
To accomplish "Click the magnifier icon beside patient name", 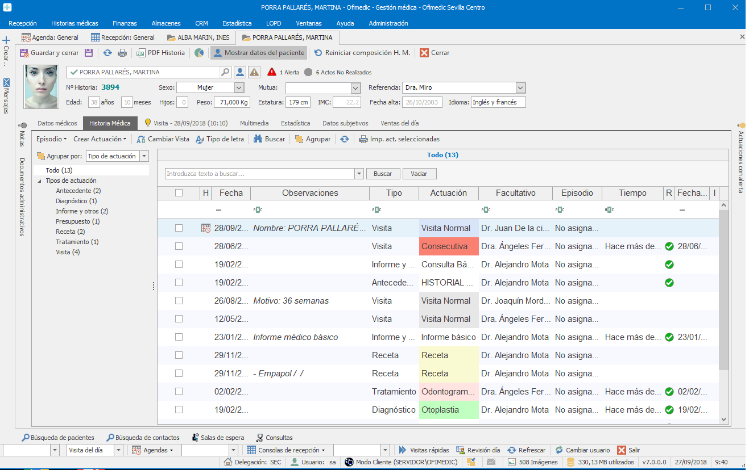I will tap(226, 72).
